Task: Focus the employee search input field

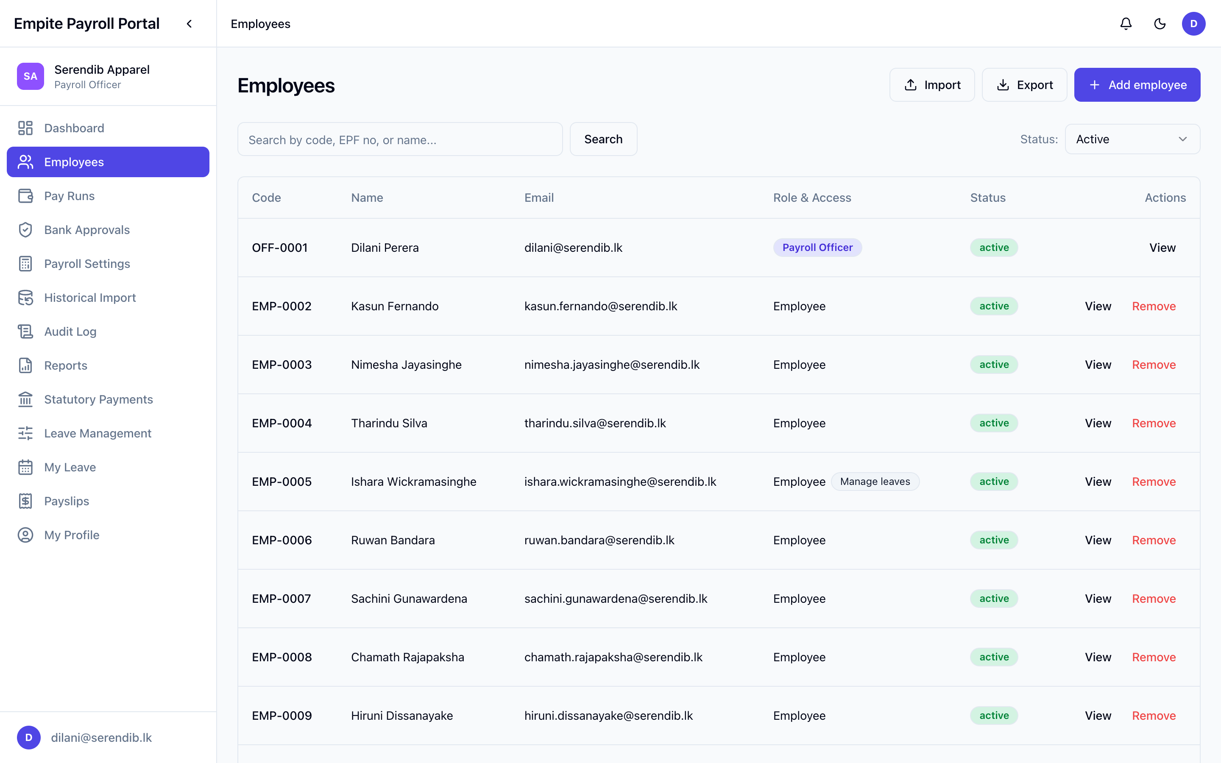Action: click(x=400, y=139)
